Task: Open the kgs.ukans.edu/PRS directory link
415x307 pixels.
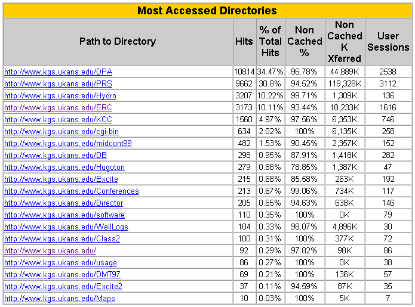Action: click(x=59, y=83)
